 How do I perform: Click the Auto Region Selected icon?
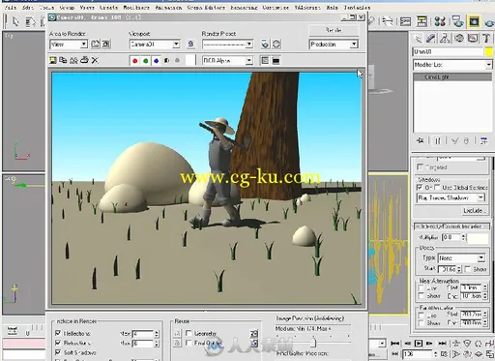coord(106,45)
